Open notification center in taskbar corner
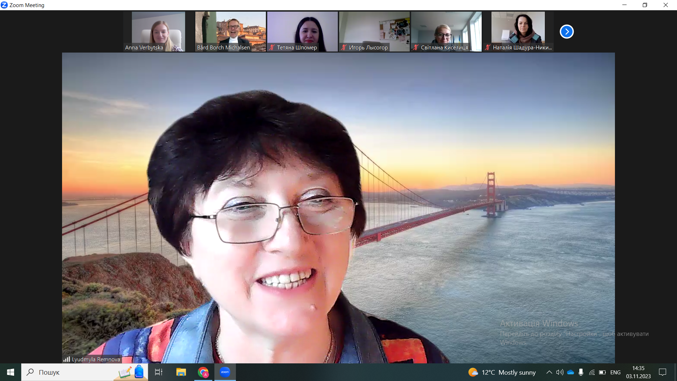 pos(663,372)
